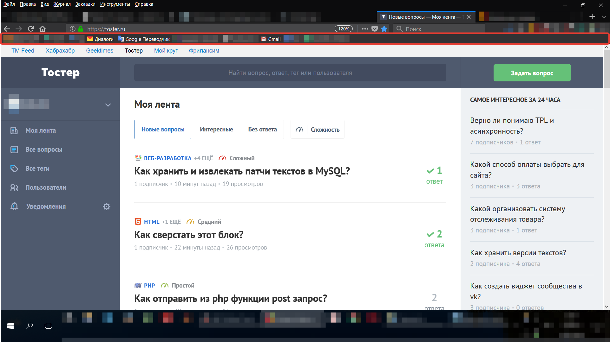Select the Новые вопросы tab
Screen dimensions: 610x342
163,129
